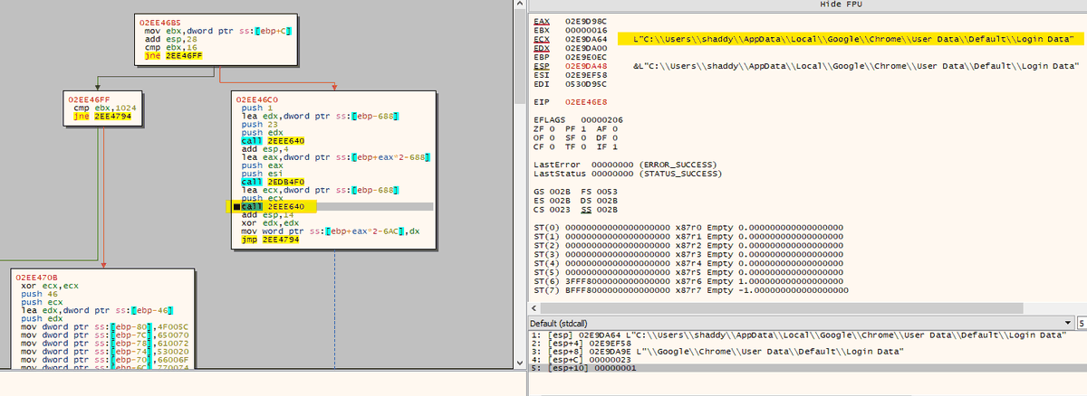Select the EIP value 02EE46E8

(x=585, y=101)
